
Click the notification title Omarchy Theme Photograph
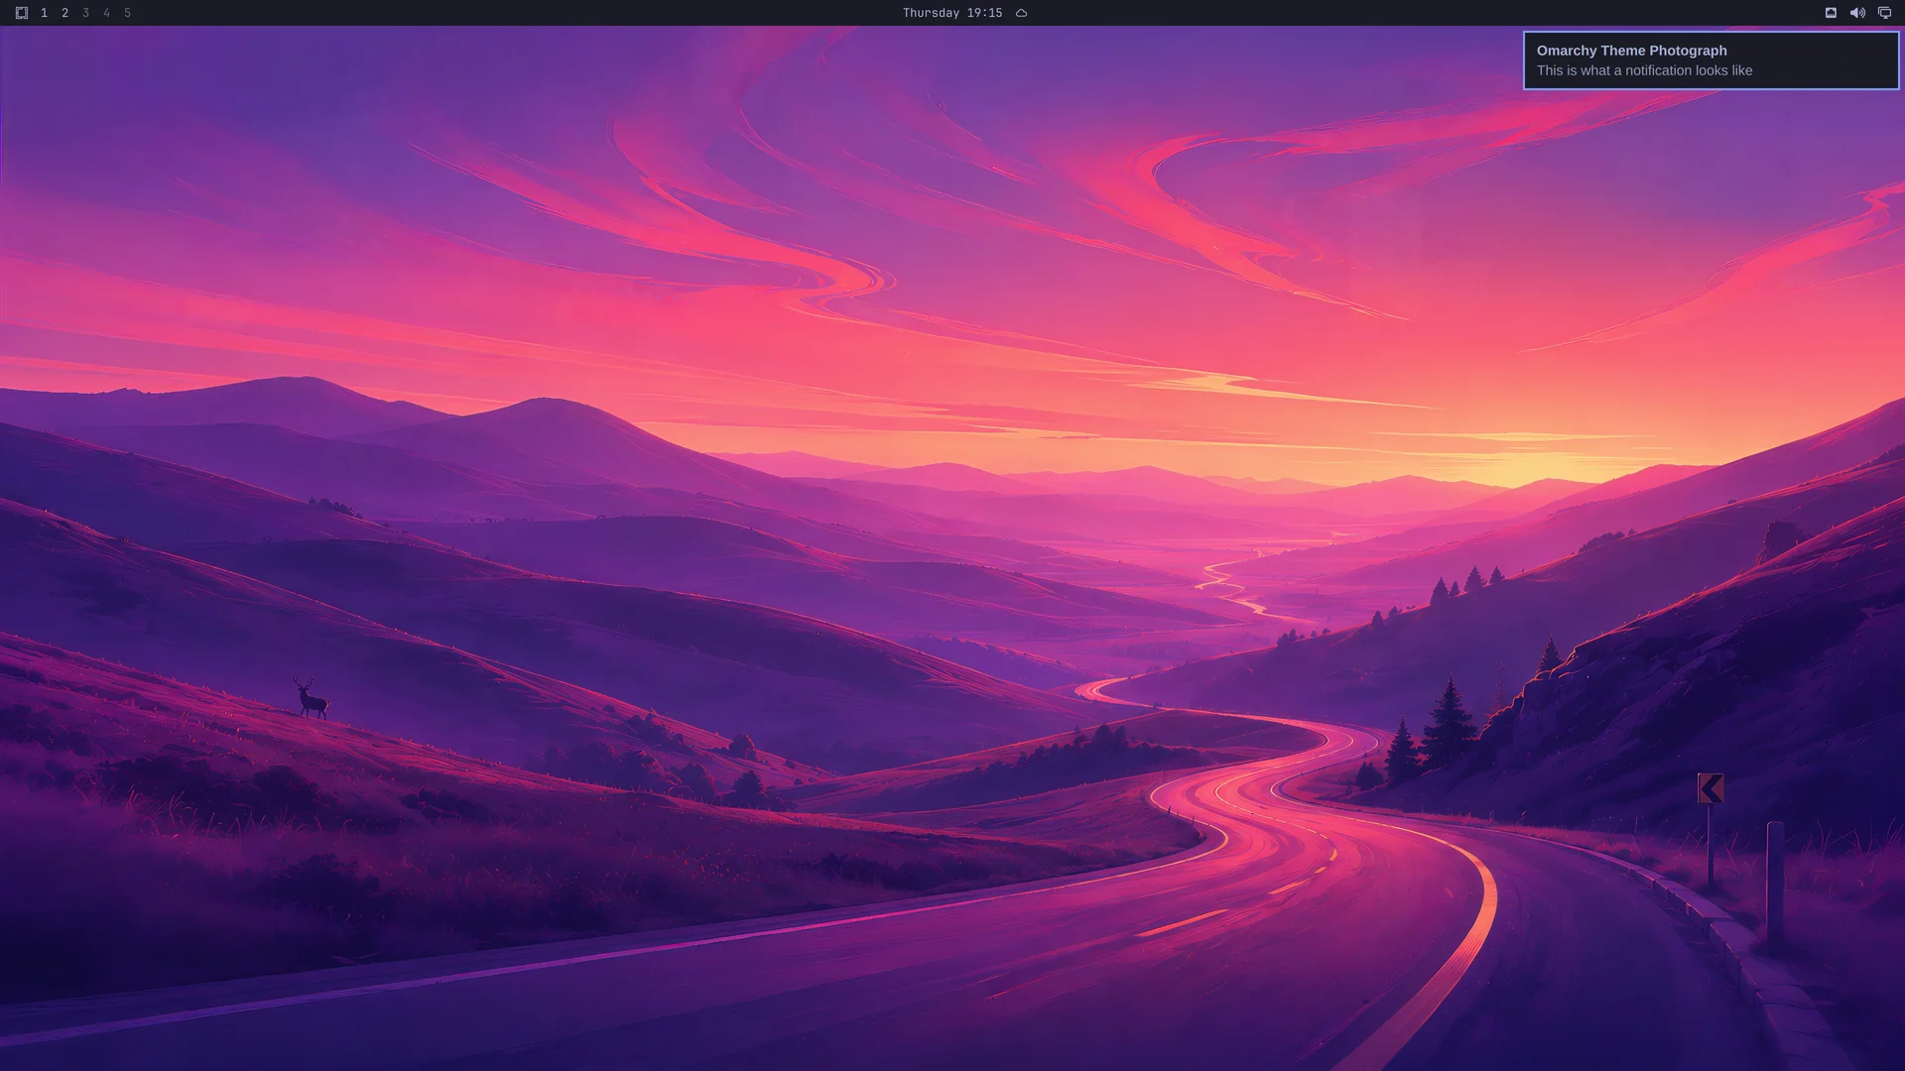point(1631,51)
